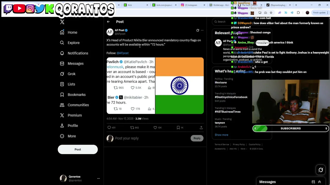Click the floating Grok button
Image resolution: width=330 pixels, height=185 pixels.
[x=321, y=170]
